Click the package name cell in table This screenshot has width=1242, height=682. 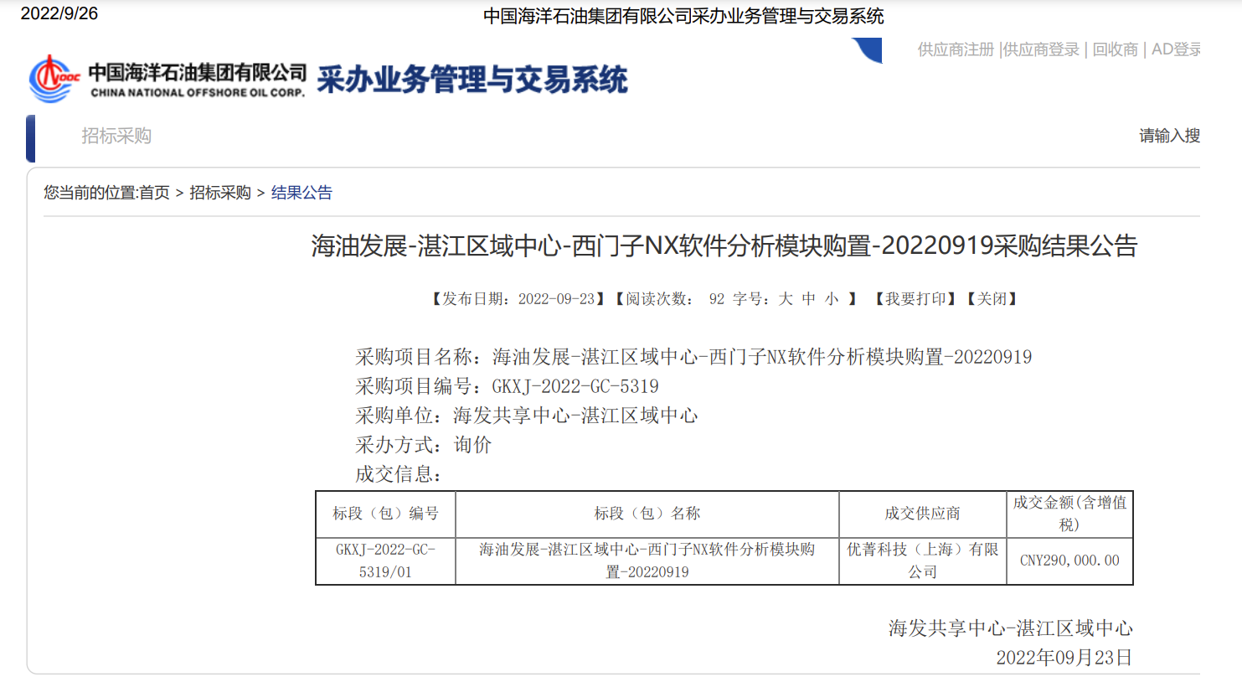tap(647, 561)
